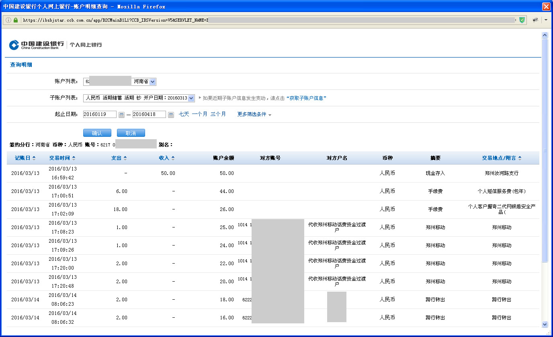Click the 对方户名 column header
553x337 pixels.
(337, 158)
